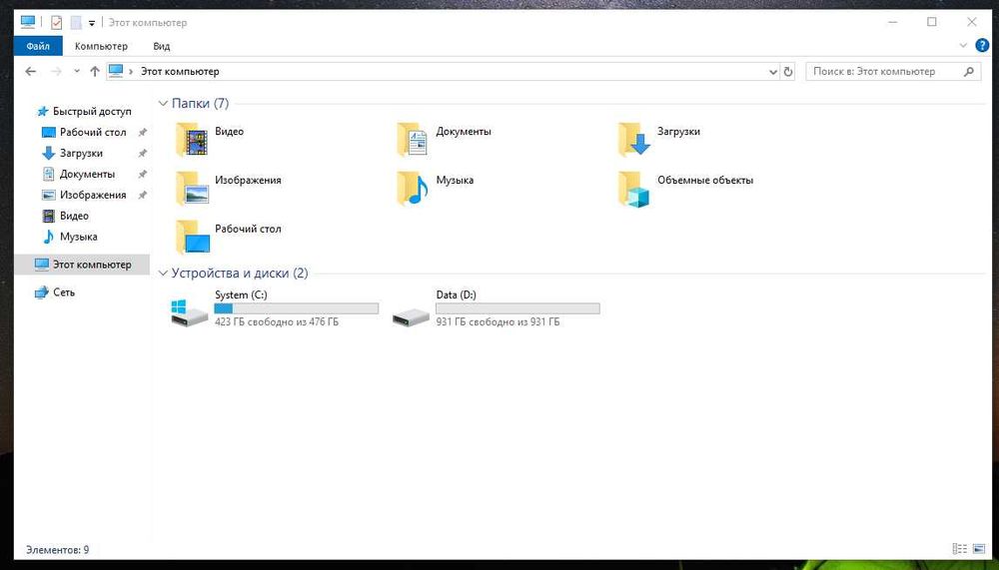Click the System (C:) free space bar
Viewport: 999px width, 570px height.
pyautogui.click(x=297, y=308)
